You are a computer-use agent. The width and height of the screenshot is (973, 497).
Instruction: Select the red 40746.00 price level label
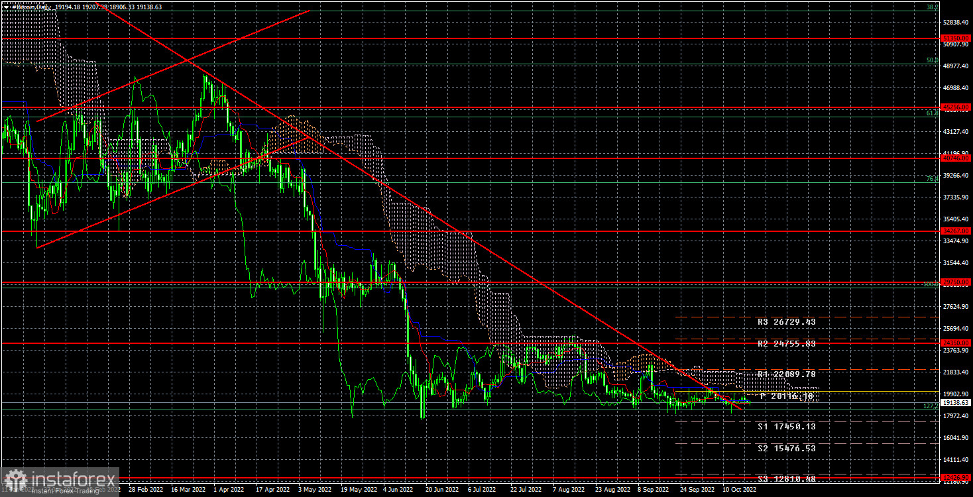click(956, 158)
